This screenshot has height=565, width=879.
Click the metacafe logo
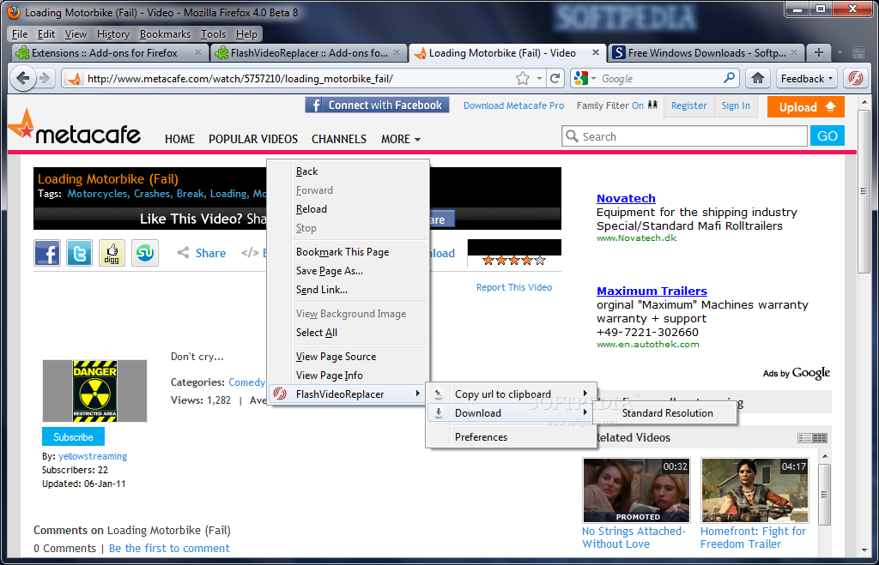click(75, 127)
